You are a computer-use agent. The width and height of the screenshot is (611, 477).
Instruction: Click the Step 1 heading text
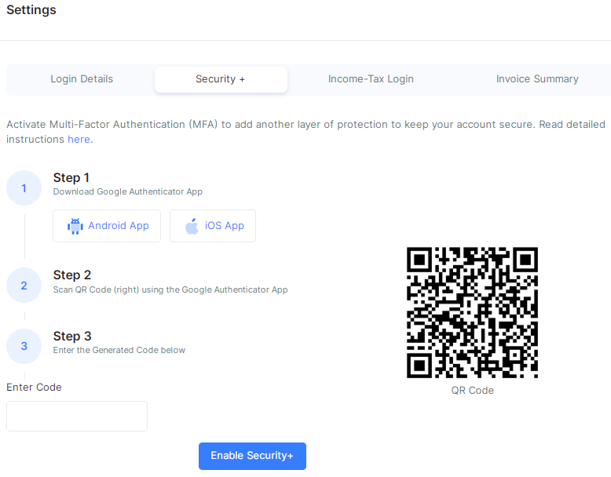point(71,177)
